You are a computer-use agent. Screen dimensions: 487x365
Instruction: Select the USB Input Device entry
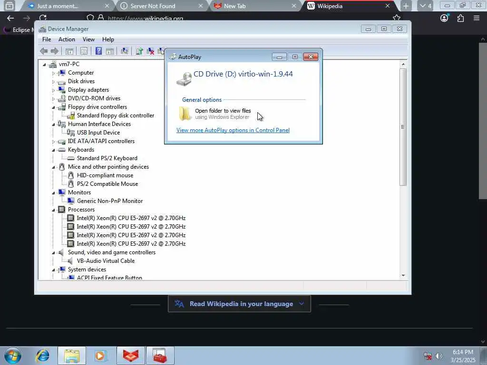click(98, 133)
